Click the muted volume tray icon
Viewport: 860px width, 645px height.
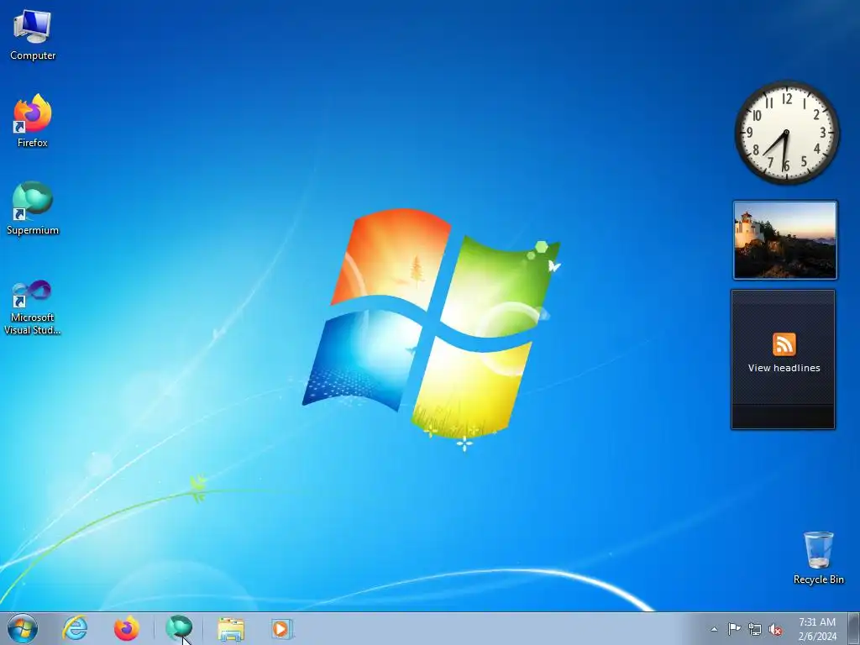pos(775,629)
